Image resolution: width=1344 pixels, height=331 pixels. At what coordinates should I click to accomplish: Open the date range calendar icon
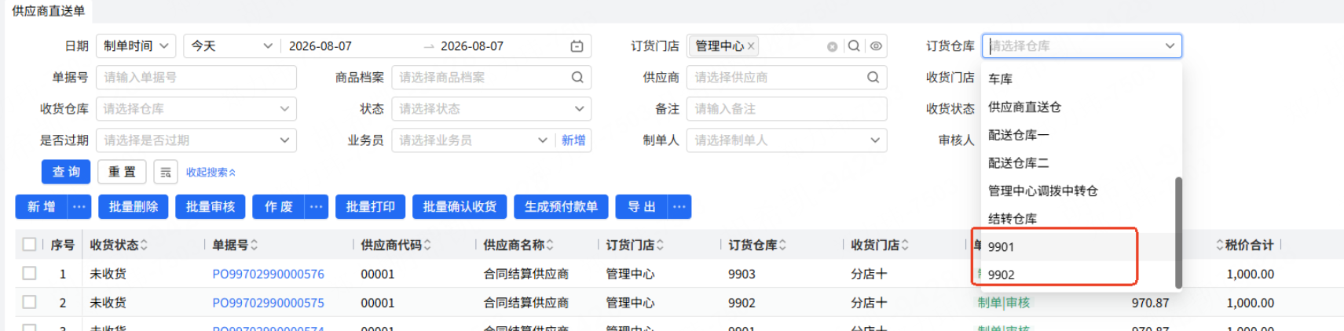click(x=577, y=46)
